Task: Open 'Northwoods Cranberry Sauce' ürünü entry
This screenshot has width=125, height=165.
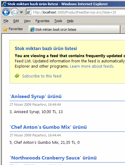Action: [x=53, y=158]
